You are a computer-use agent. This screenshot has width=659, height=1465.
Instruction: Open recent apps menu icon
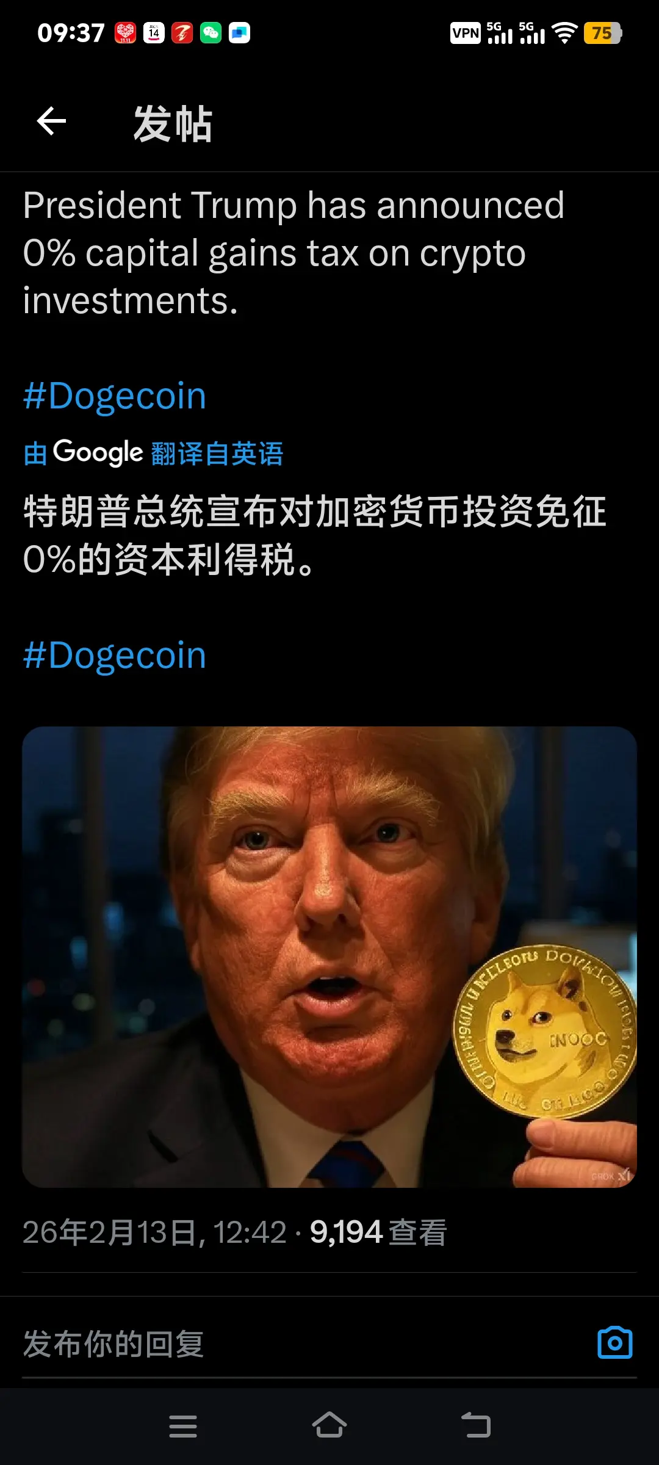(183, 1426)
